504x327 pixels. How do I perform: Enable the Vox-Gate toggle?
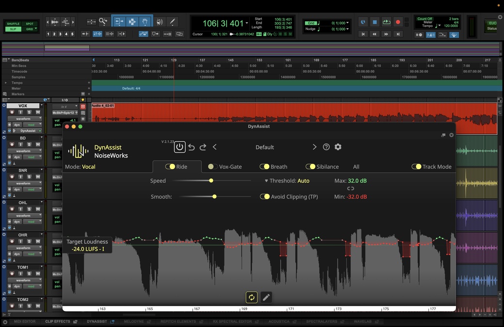tap(212, 167)
